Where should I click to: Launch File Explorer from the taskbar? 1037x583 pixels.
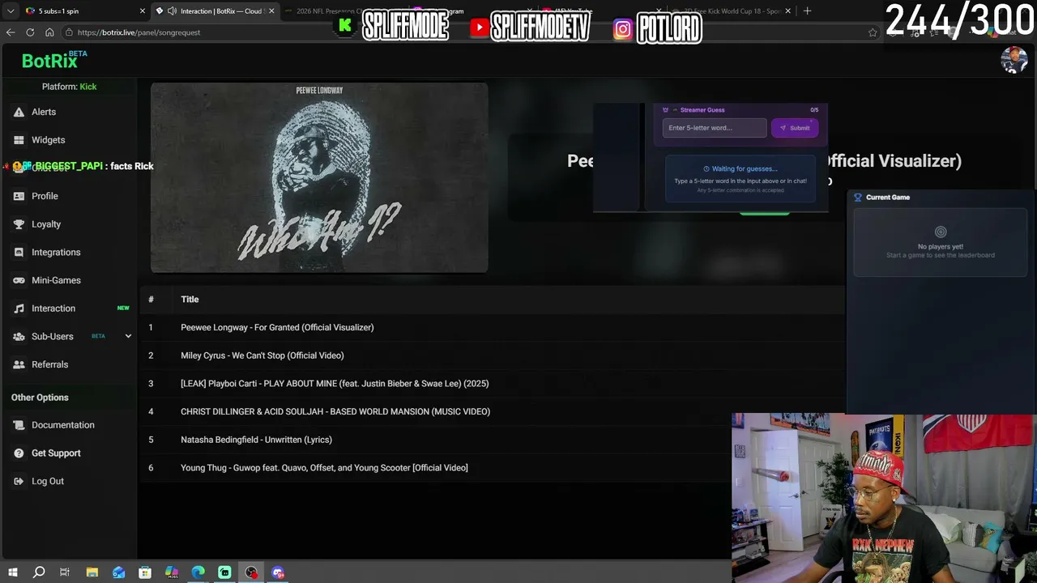pyautogui.click(x=92, y=572)
